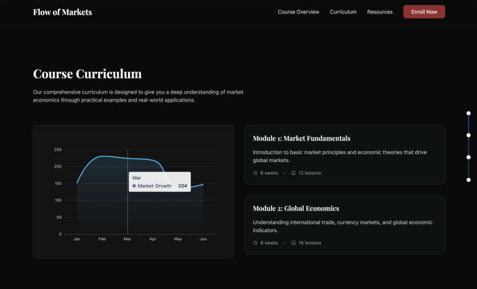Open the Module 1: Market Fundamentals card title

click(x=301, y=139)
